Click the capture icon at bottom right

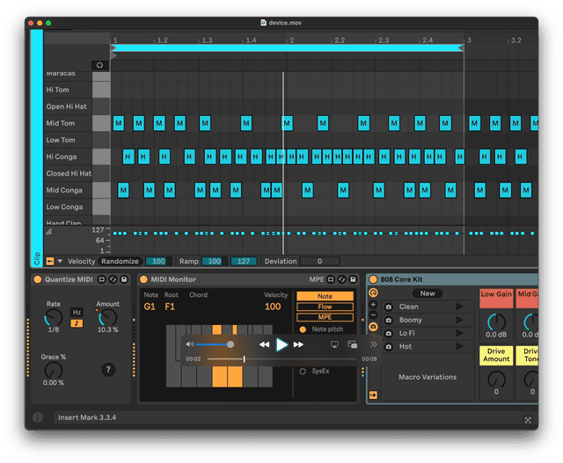pos(528,420)
